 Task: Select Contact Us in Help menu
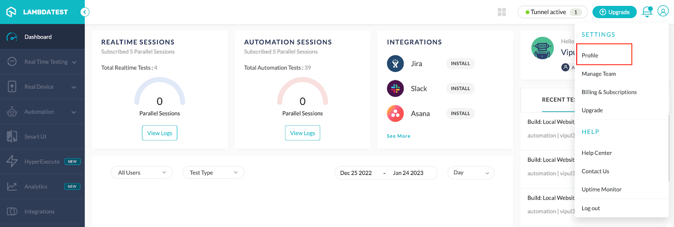click(x=595, y=171)
